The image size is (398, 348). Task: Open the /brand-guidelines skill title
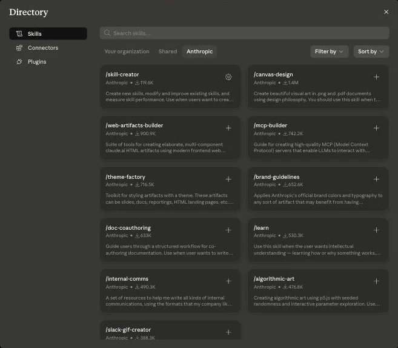pos(276,177)
